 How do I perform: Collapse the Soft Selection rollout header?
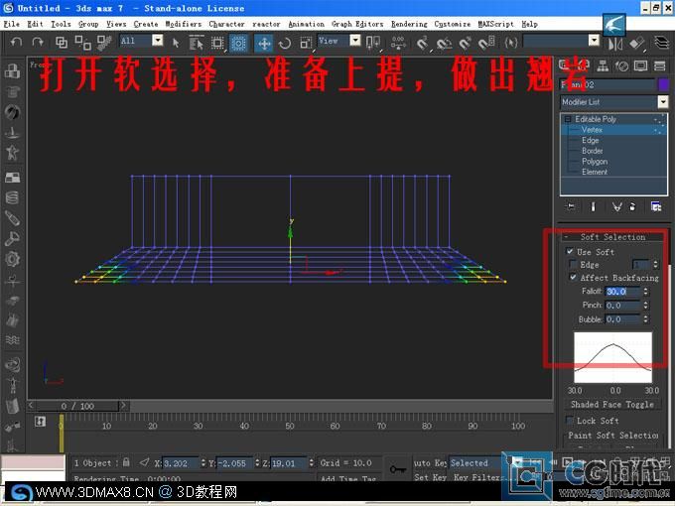pyautogui.click(x=612, y=237)
